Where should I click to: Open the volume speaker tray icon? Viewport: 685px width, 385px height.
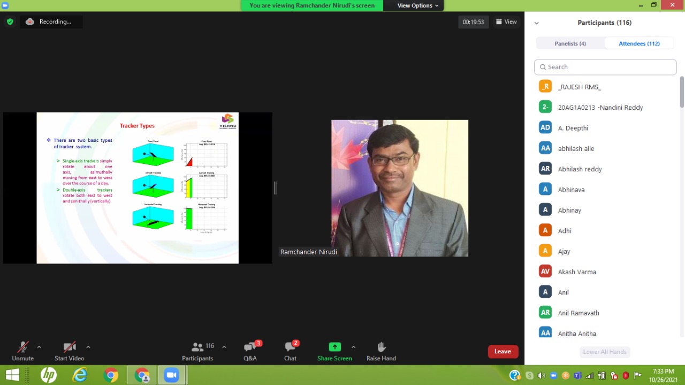pos(541,375)
